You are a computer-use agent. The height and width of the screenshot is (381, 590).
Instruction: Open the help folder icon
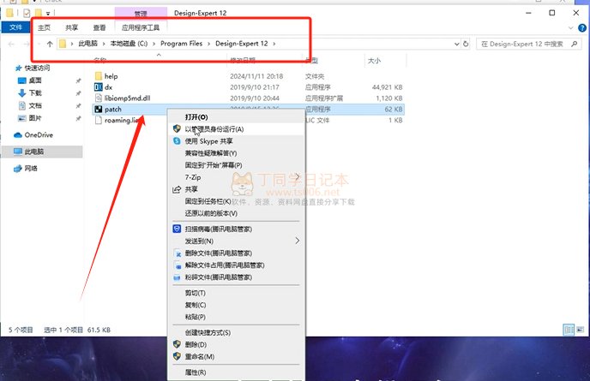point(99,76)
